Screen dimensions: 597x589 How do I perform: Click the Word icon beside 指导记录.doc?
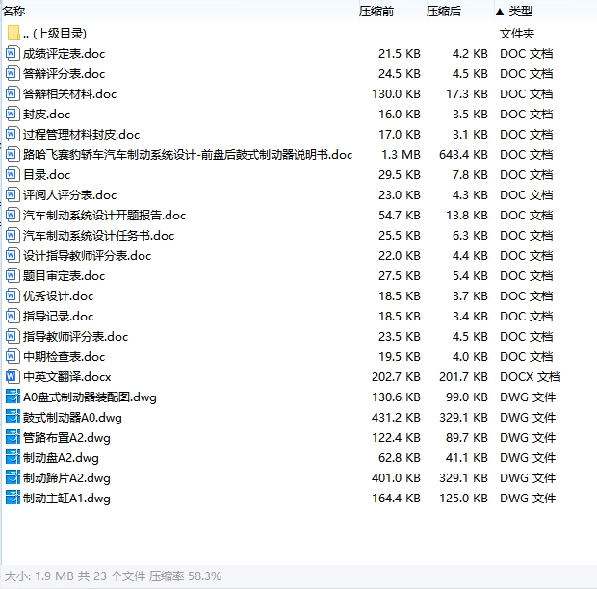[12, 316]
